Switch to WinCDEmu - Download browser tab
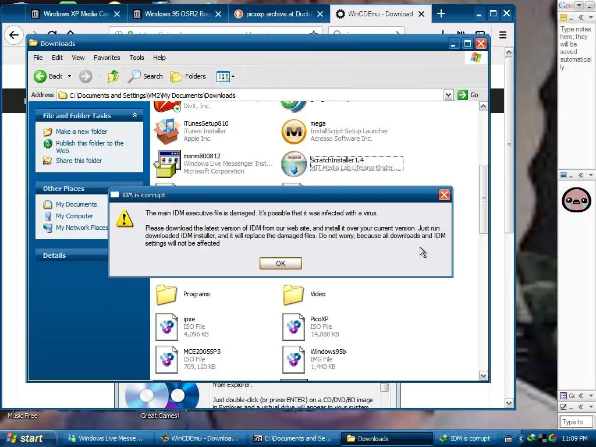 (381, 14)
